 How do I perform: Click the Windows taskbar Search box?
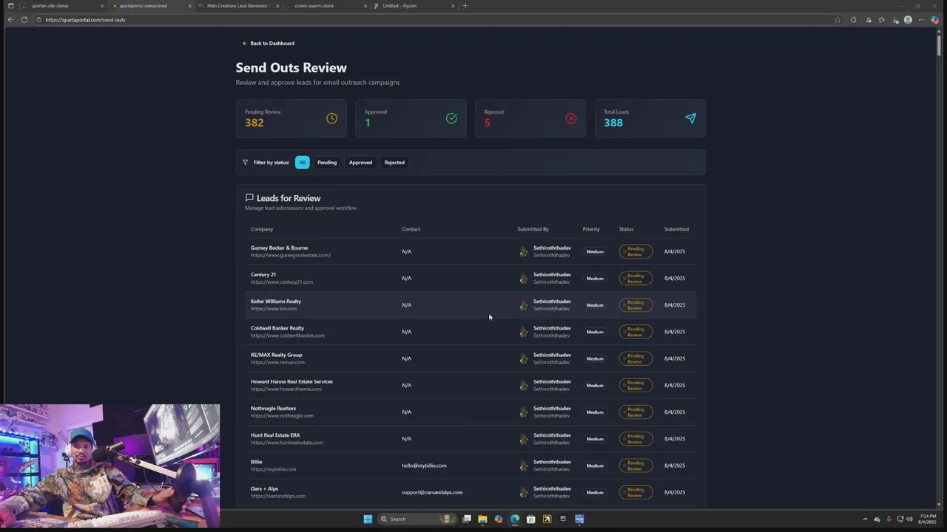pos(416,519)
